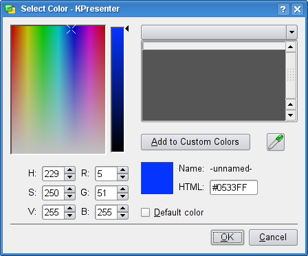308x256 pixels.
Task: Decrease the S saturation value with down arrow
Action: (x=69, y=196)
